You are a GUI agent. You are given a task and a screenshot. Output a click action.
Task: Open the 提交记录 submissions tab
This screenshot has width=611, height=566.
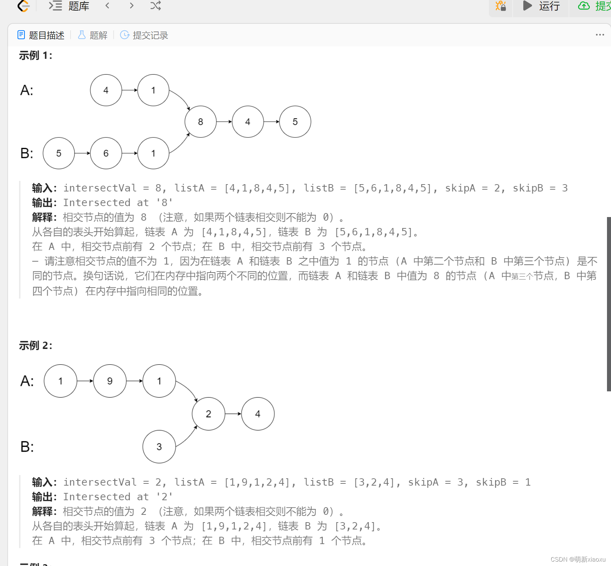pyautogui.click(x=144, y=35)
